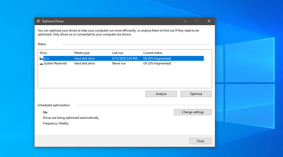This screenshot has width=283, height=157.
Task: Close the Optimize Drives window with X
Action: (x=209, y=21)
